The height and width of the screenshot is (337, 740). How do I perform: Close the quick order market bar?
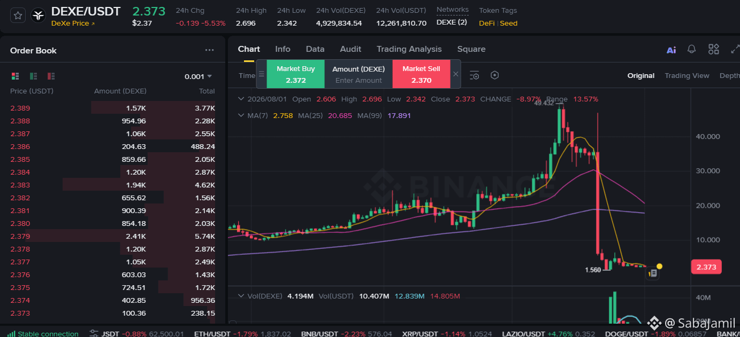(455, 74)
